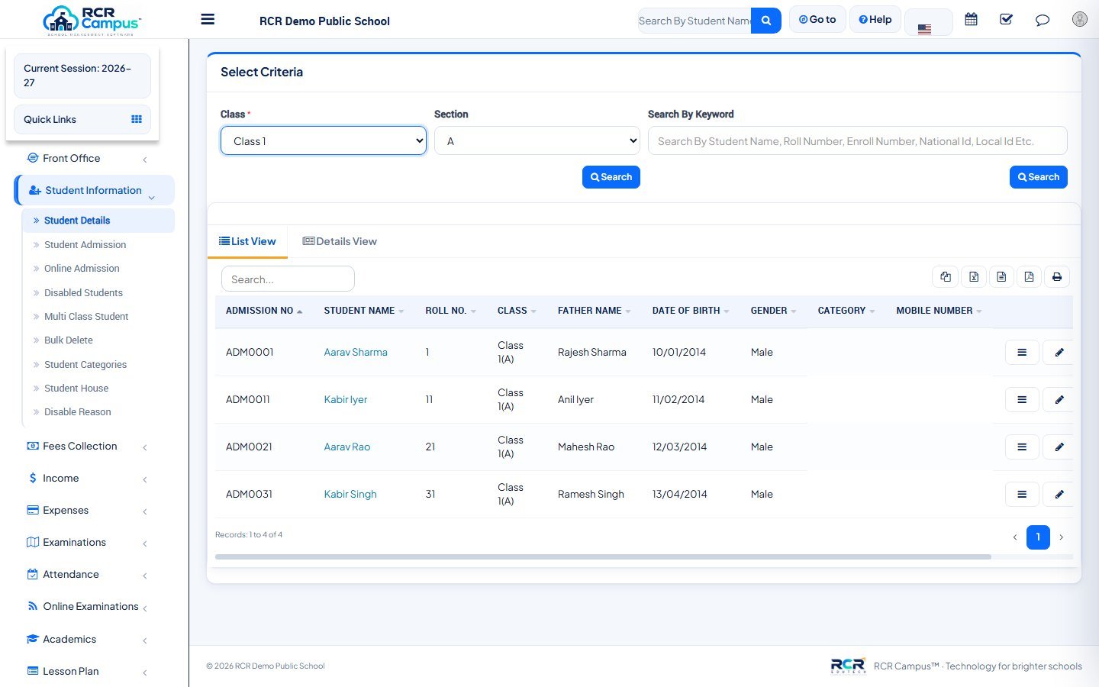
Task: Print the student list
Action: tap(1057, 277)
